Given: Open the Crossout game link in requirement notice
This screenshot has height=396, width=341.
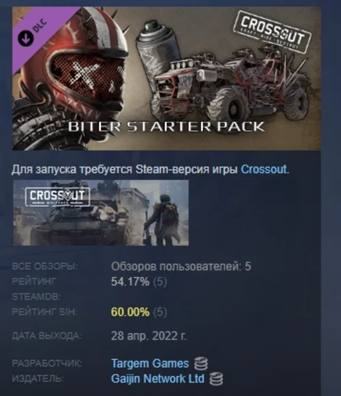Looking at the screenshot, I should pyautogui.click(x=263, y=169).
